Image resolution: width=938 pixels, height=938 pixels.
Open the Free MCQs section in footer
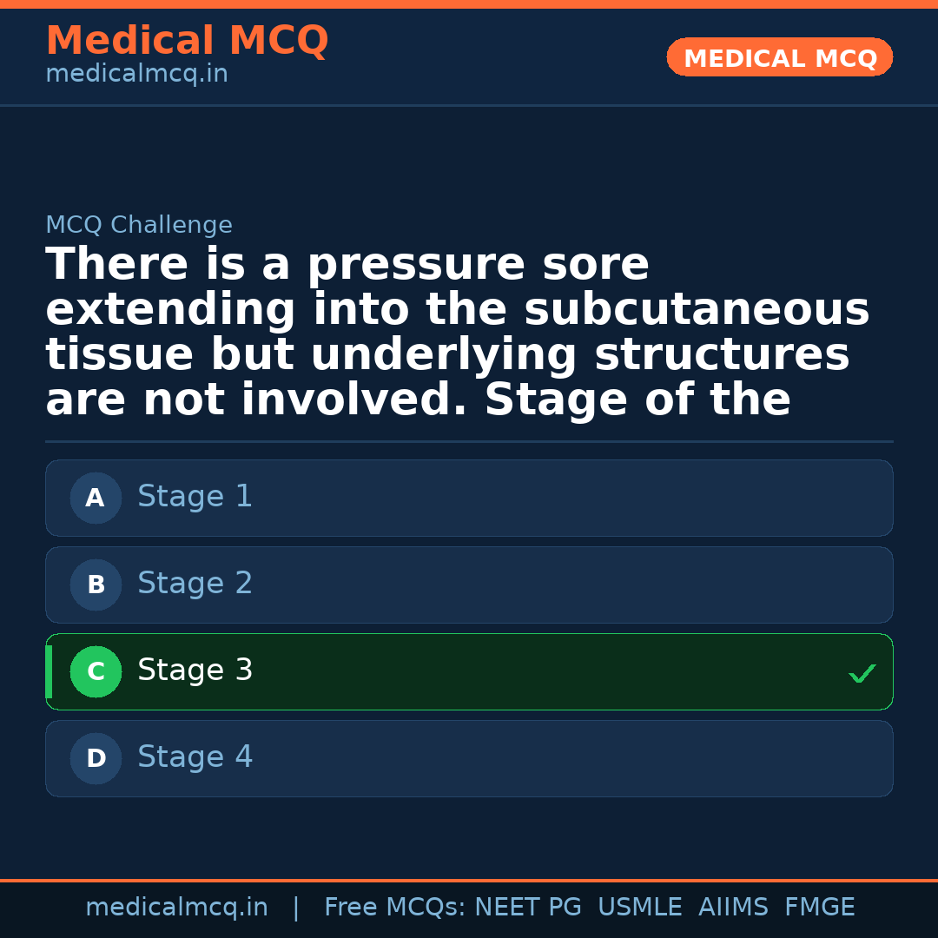pos(399,906)
